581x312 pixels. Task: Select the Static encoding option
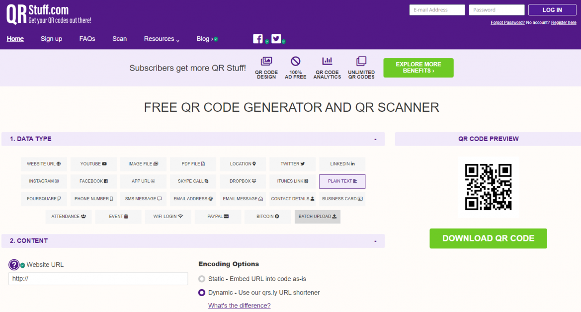pyautogui.click(x=202, y=279)
